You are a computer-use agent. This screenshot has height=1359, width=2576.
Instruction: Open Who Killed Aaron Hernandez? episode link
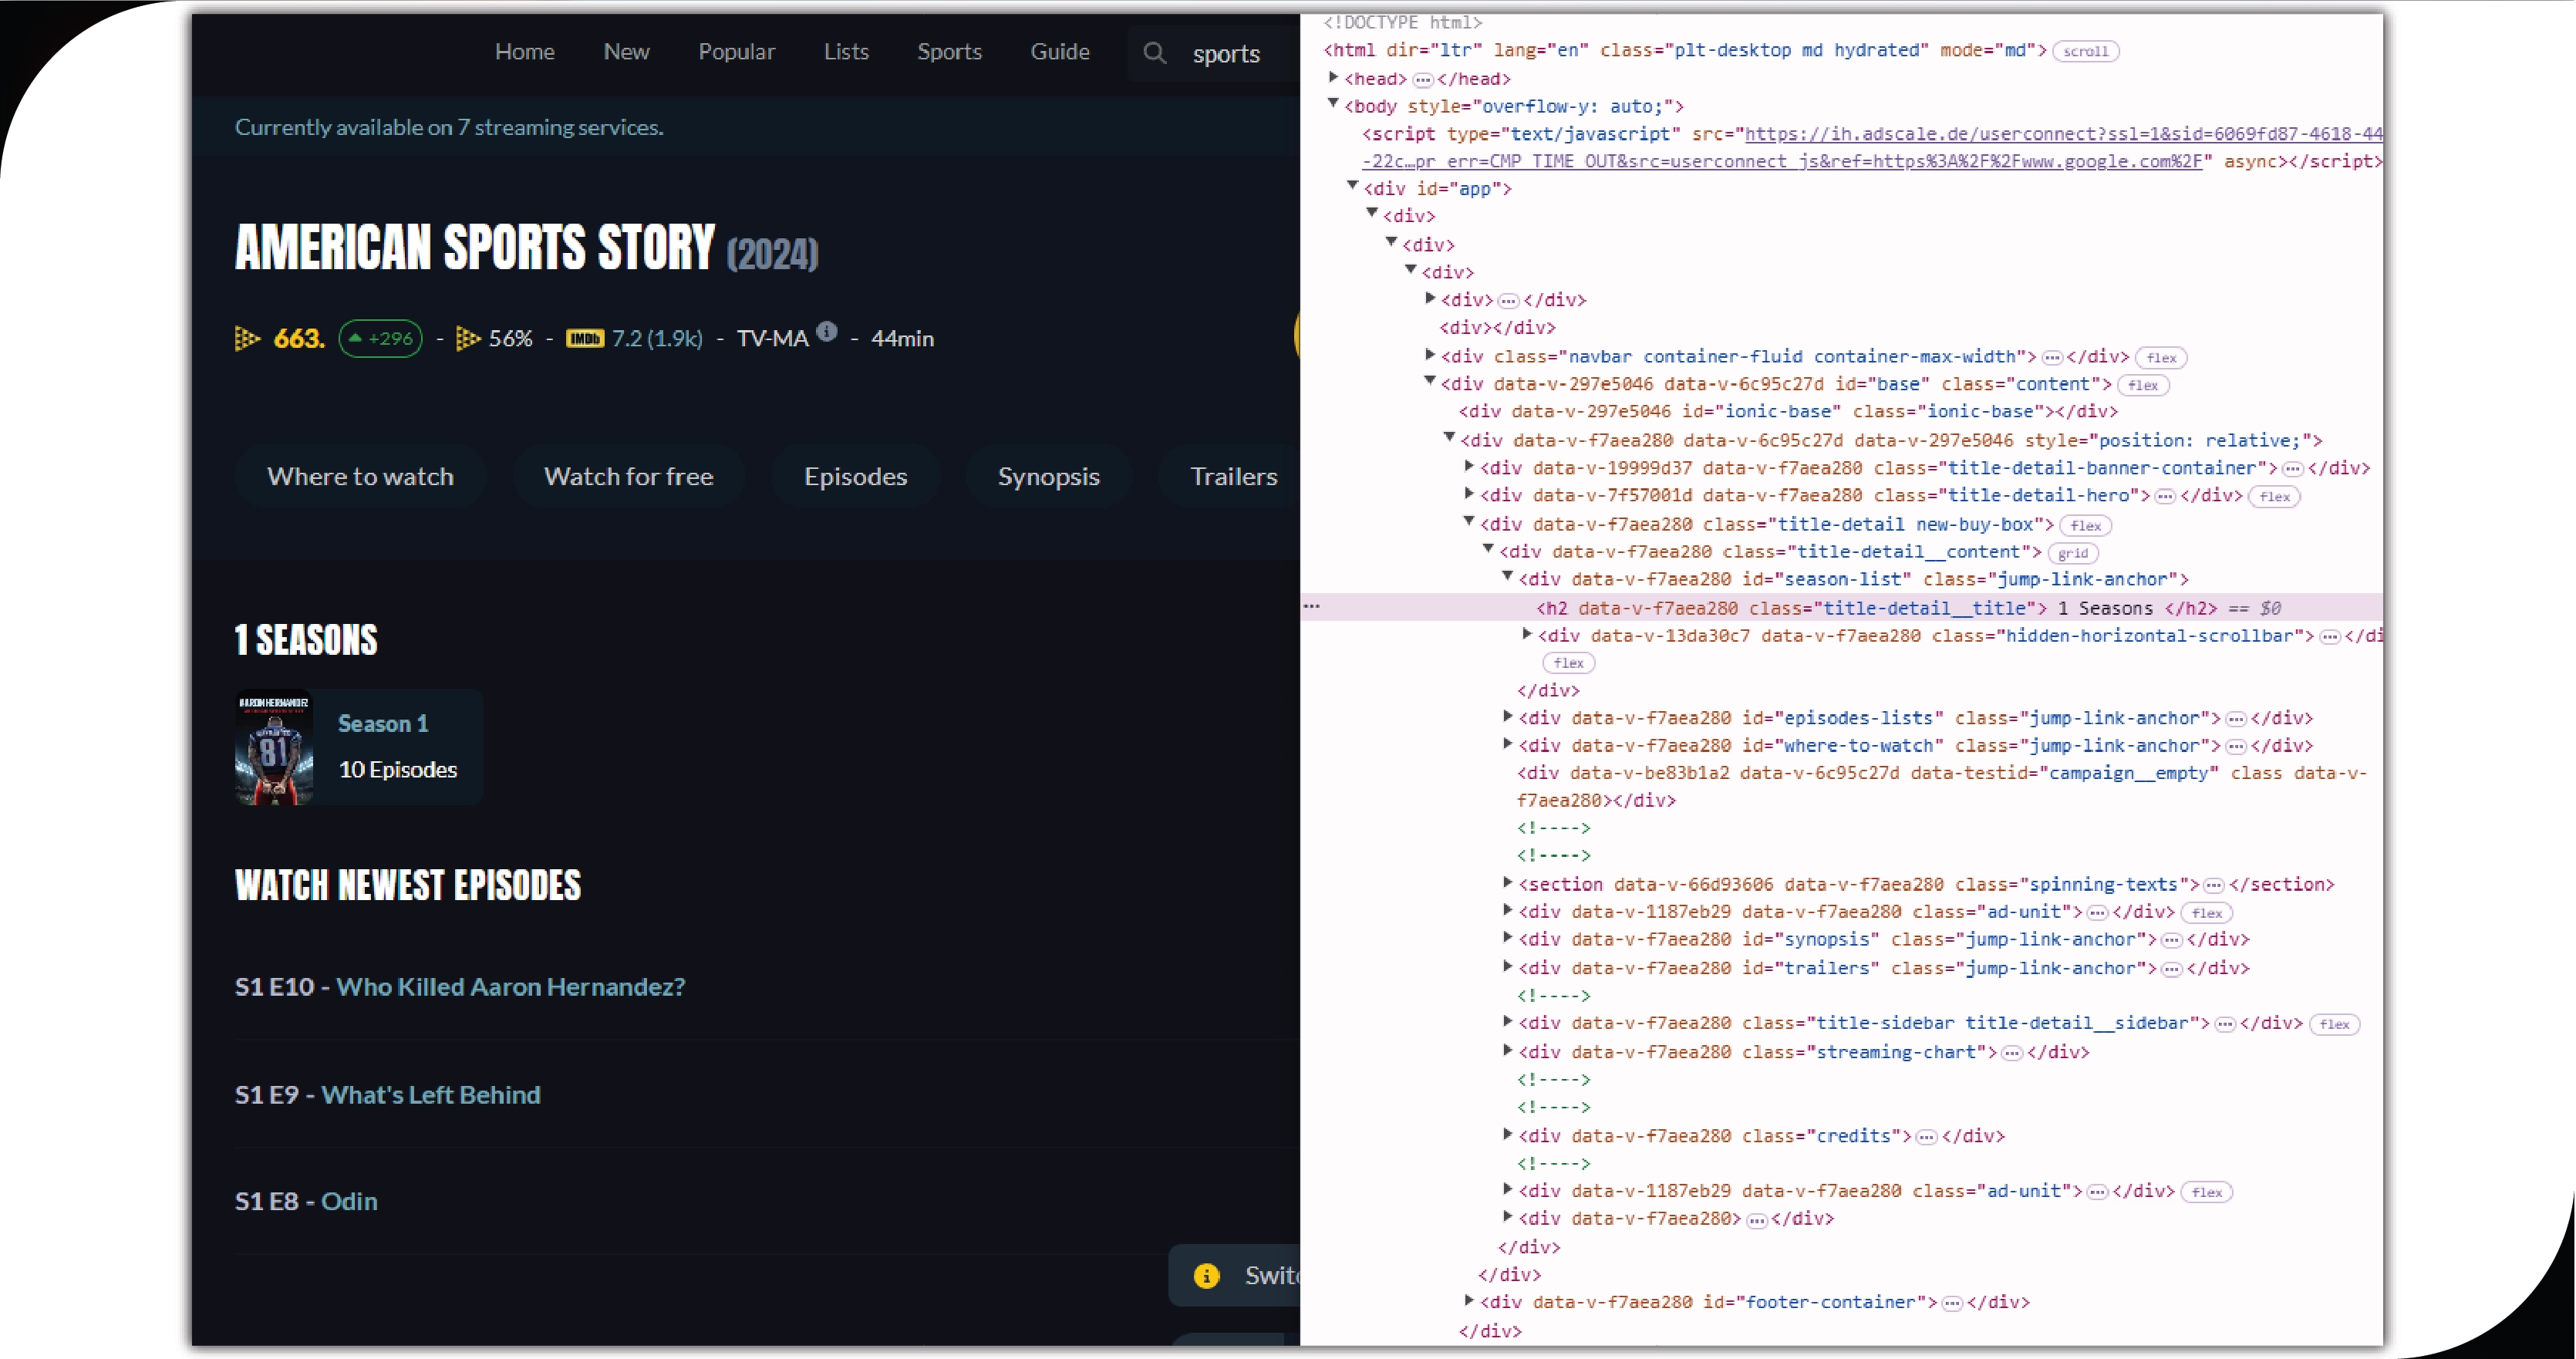pyautogui.click(x=510, y=987)
